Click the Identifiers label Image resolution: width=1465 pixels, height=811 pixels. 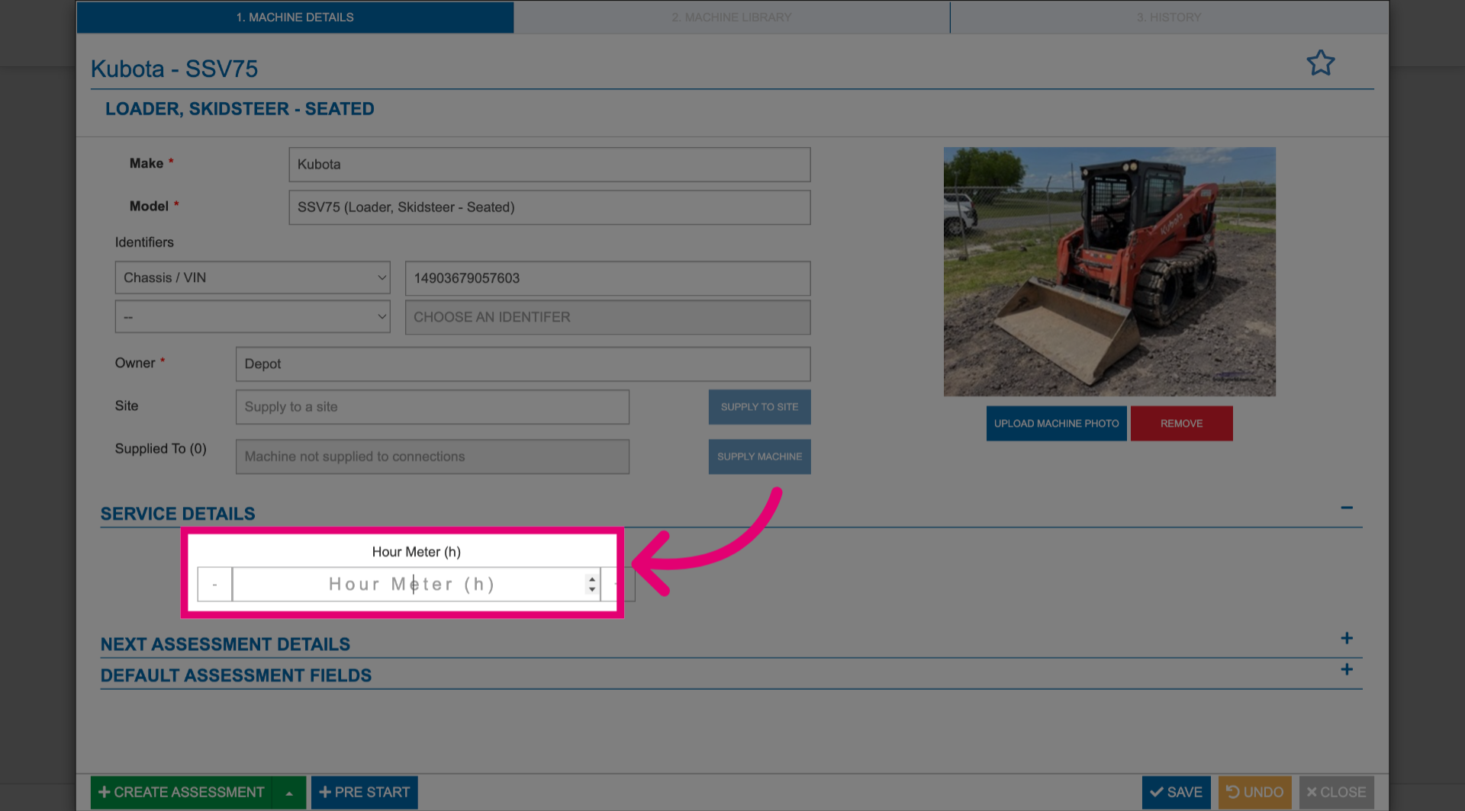tap(144, 242)
